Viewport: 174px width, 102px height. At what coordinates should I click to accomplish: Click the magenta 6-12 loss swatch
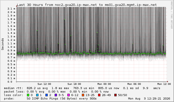(x=68, y=95)
